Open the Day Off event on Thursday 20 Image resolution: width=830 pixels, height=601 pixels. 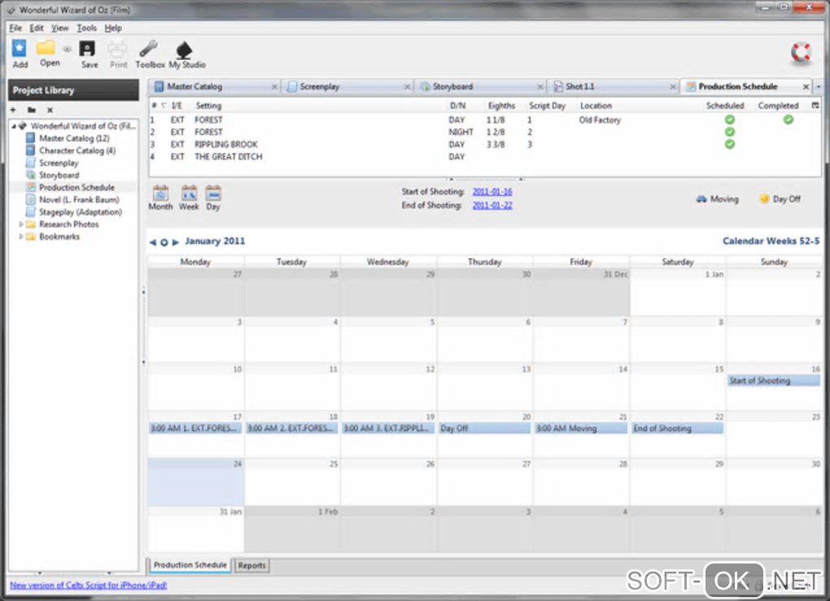[x=484, y=428]
